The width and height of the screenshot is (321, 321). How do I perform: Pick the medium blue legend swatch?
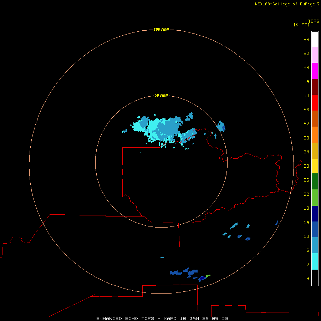pos(315,229)
